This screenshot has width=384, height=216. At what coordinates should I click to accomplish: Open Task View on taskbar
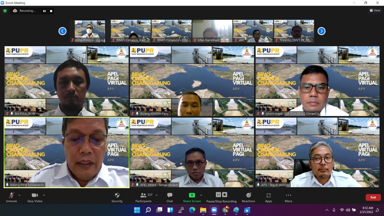159,210
